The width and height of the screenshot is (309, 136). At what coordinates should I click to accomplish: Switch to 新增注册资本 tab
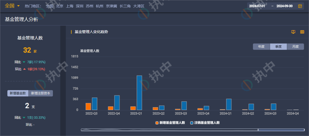(x=41, y=93)
